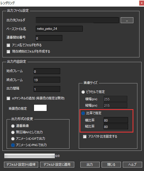The height and width of the screenshot is (171, 144).
Task: Open ヘルプ button
Action: point(132,165)
